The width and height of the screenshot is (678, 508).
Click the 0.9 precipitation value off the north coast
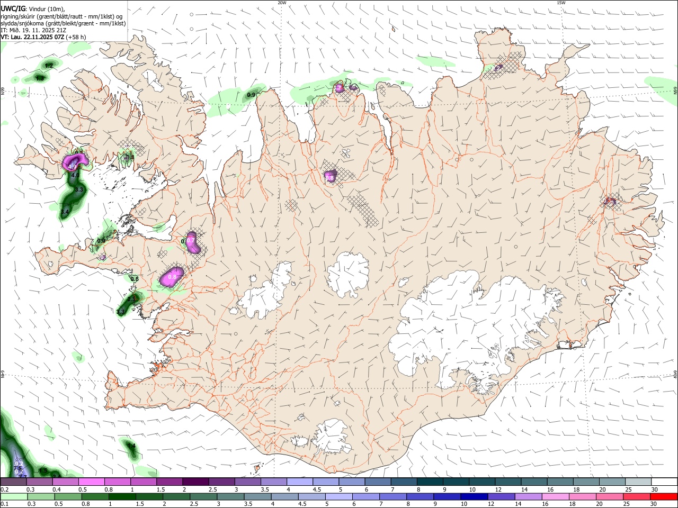(252, 95)
